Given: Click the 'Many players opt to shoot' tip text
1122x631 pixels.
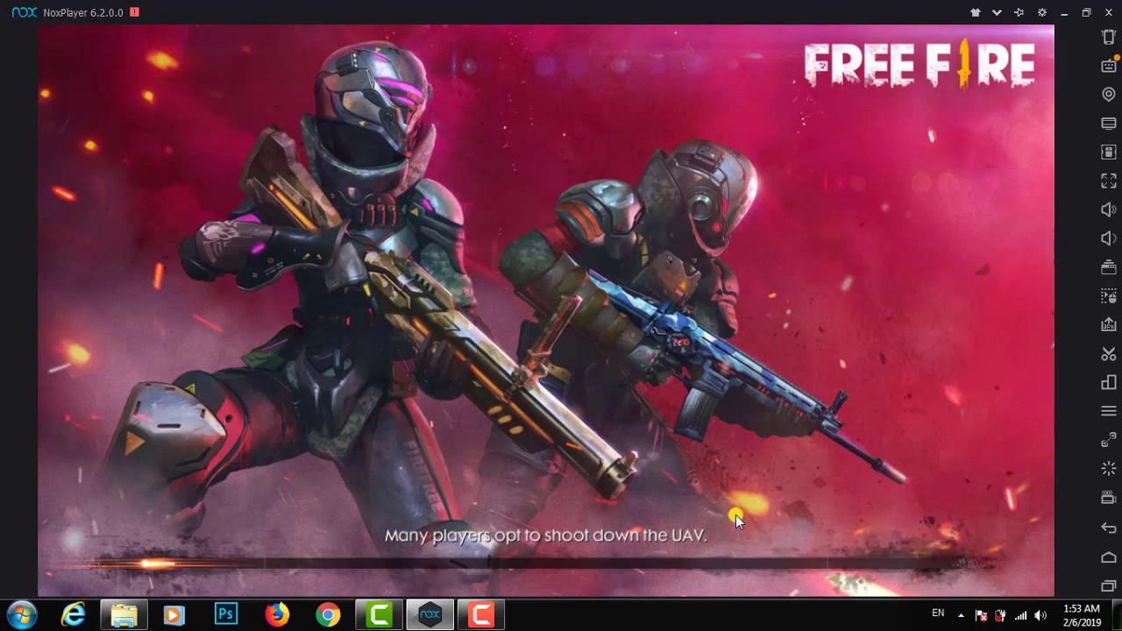Looking at the screenshot, I should [545, 535].
